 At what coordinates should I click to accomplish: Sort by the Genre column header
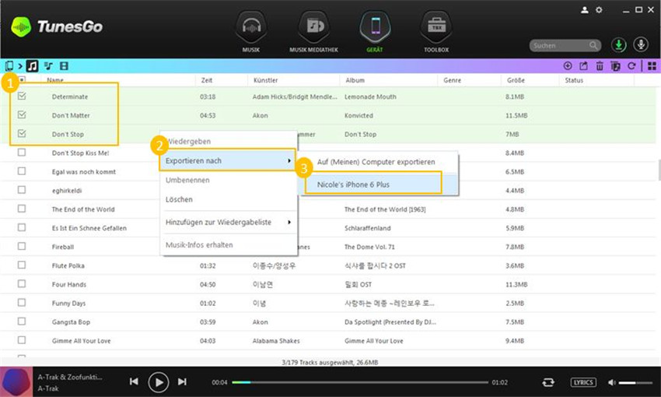(x=453, y=80)
